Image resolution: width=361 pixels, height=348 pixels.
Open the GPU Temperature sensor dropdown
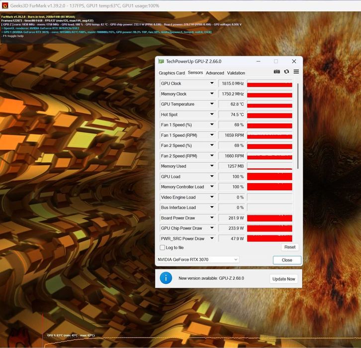[x=212, y=104]
